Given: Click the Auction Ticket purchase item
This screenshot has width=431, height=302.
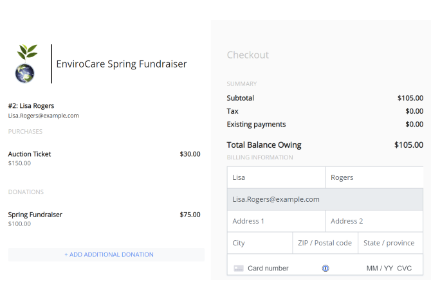Looking at the screenshot, I should tap(104, 158).
